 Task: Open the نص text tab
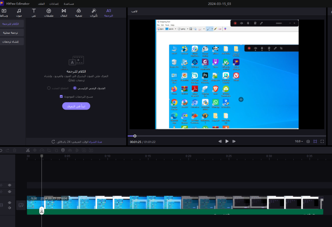click(x=34, y=13)
